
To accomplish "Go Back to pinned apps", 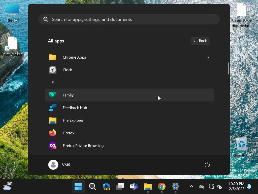I will coord(200,41).
